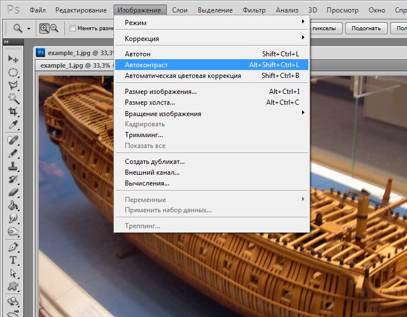Select the Pen tool
The height and width of the screenshot is (317, 407).
click(13, 247)
